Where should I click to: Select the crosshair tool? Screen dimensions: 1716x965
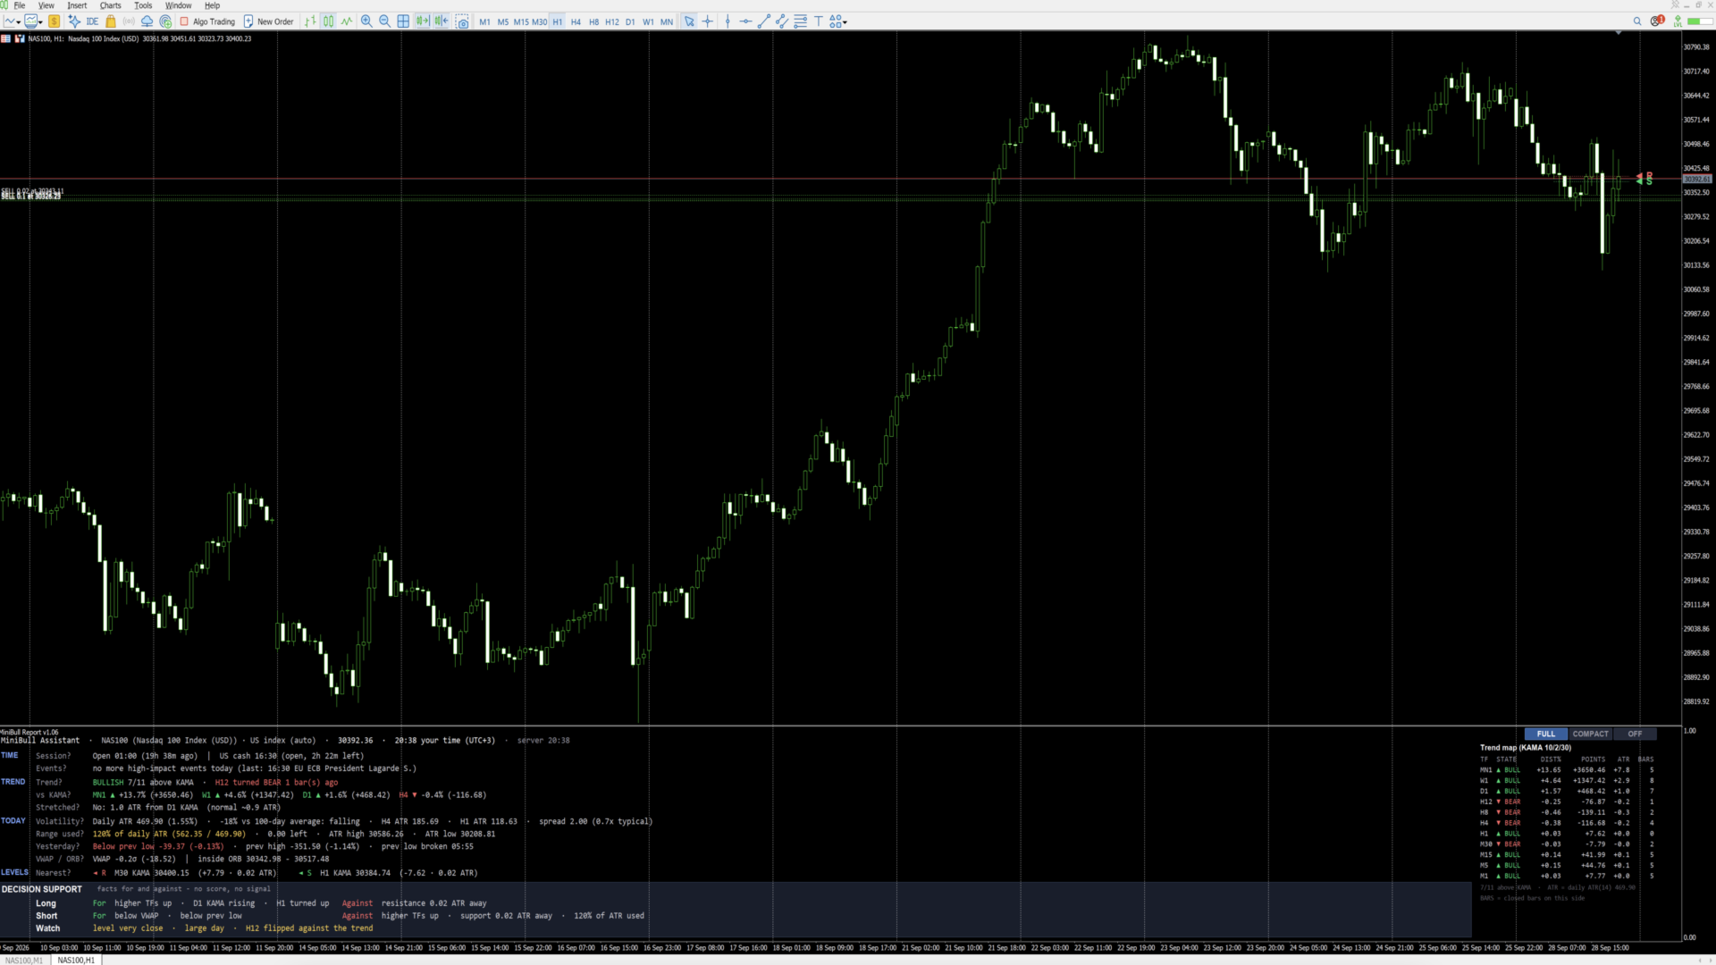708,21
